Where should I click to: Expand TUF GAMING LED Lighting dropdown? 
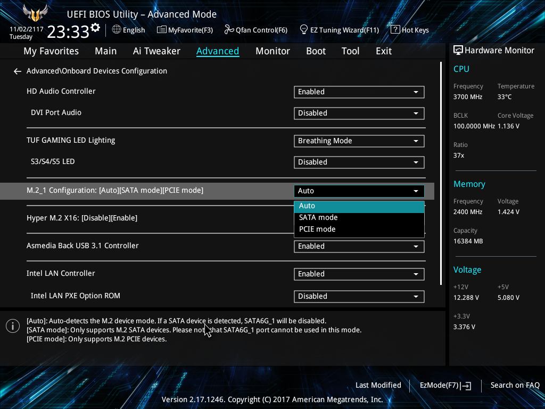click(359, 141)
